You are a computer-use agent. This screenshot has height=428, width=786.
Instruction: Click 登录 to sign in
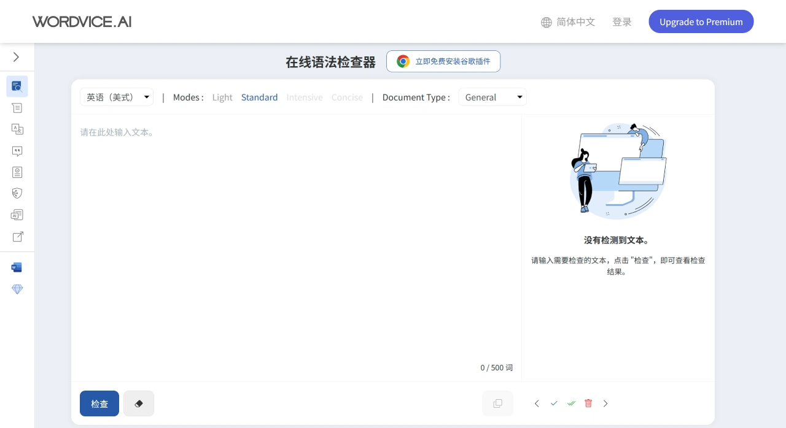point(622,21)
